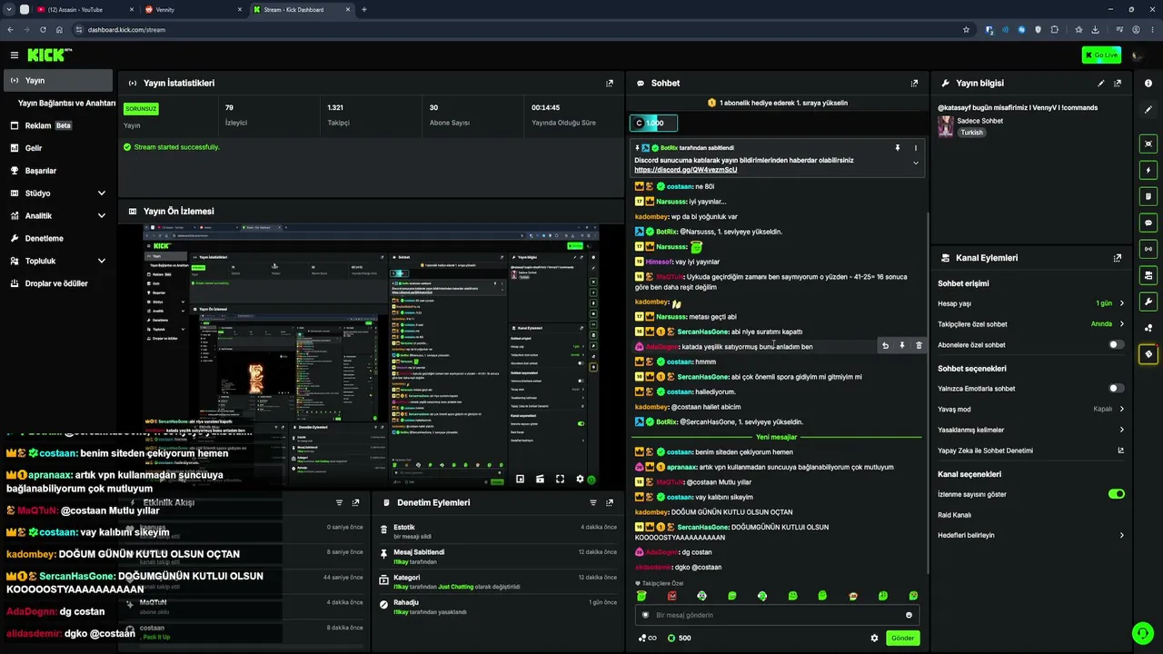The height and width of the screenshot is (654, 1163).
Task: Reply to AdaDognn's message
Action: [885, 346]
